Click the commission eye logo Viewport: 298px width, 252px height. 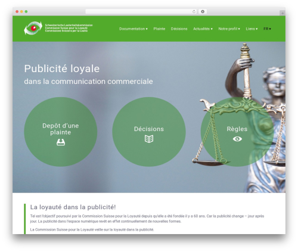click(33, 28)
